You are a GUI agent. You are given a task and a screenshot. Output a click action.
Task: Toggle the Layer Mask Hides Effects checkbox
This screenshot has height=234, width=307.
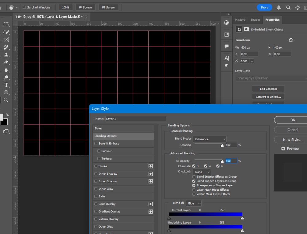[194, 190]
